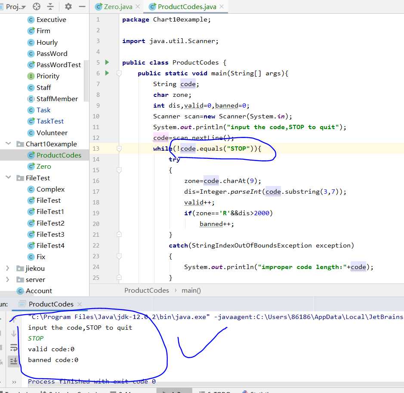The width and height of the screenshot is (404, 393).
Task: Open FileTest3 class in tree
Action: [50, 234]
